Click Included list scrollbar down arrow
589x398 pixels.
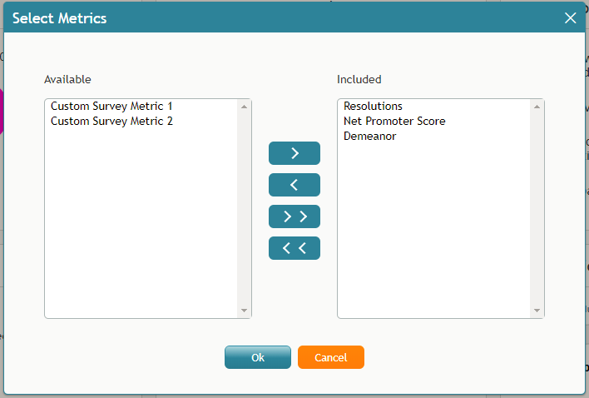click(537, 311)
